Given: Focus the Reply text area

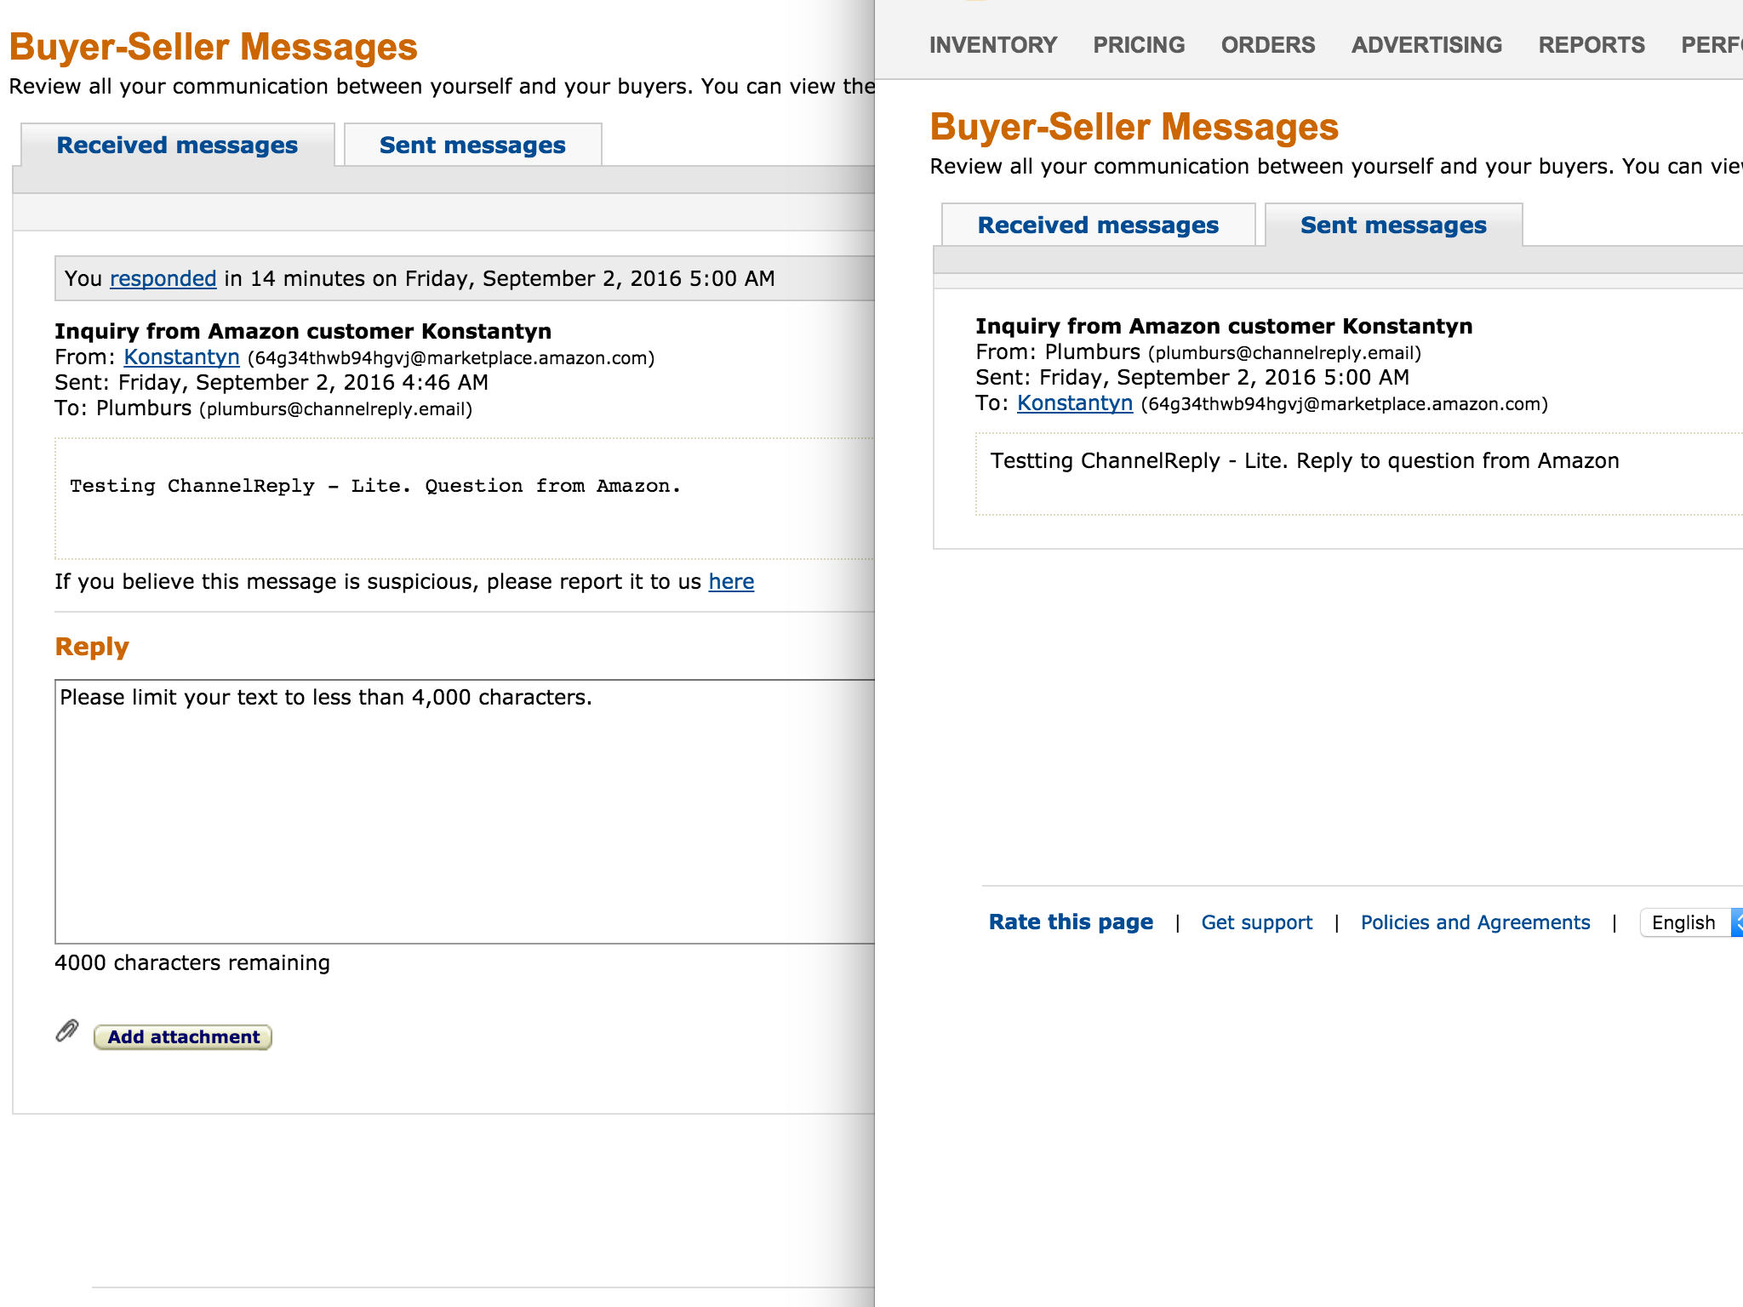Looking at the screenshot, I should pos(464,811).
